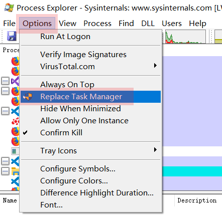Select Replace Task Manager
Image resolution: width=222 pixels, height=215 pixels.
coord(90,97)
